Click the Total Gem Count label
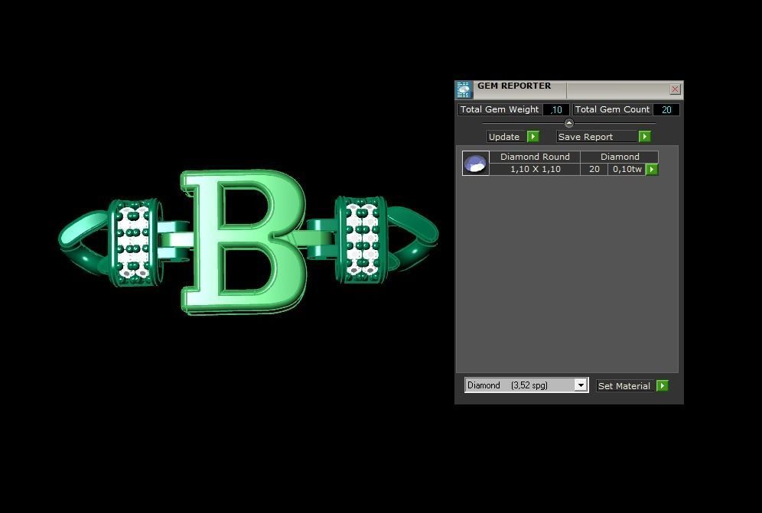Image resolution: width=762 pixels, height=513 pixels. point(612,110)
